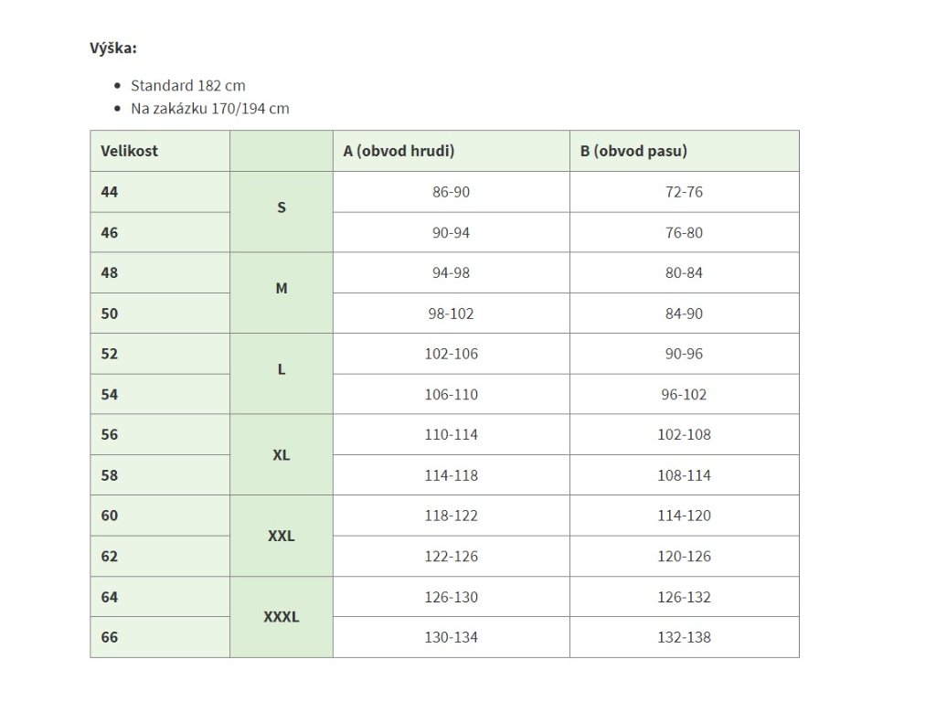
Task: Select the size 58 row cell
Action: [x=110, y=475]
